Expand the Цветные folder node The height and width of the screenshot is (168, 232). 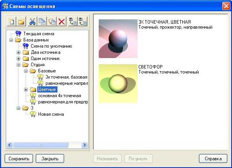click(x=26, y=89)
